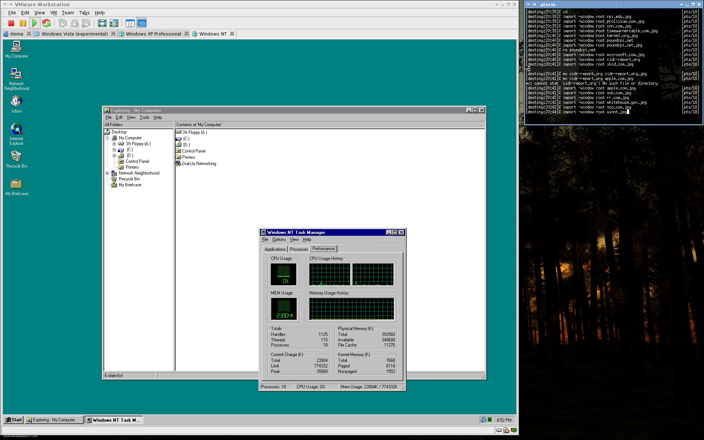Launch Internet Explorer from the desktop

[x=16, y=134]
